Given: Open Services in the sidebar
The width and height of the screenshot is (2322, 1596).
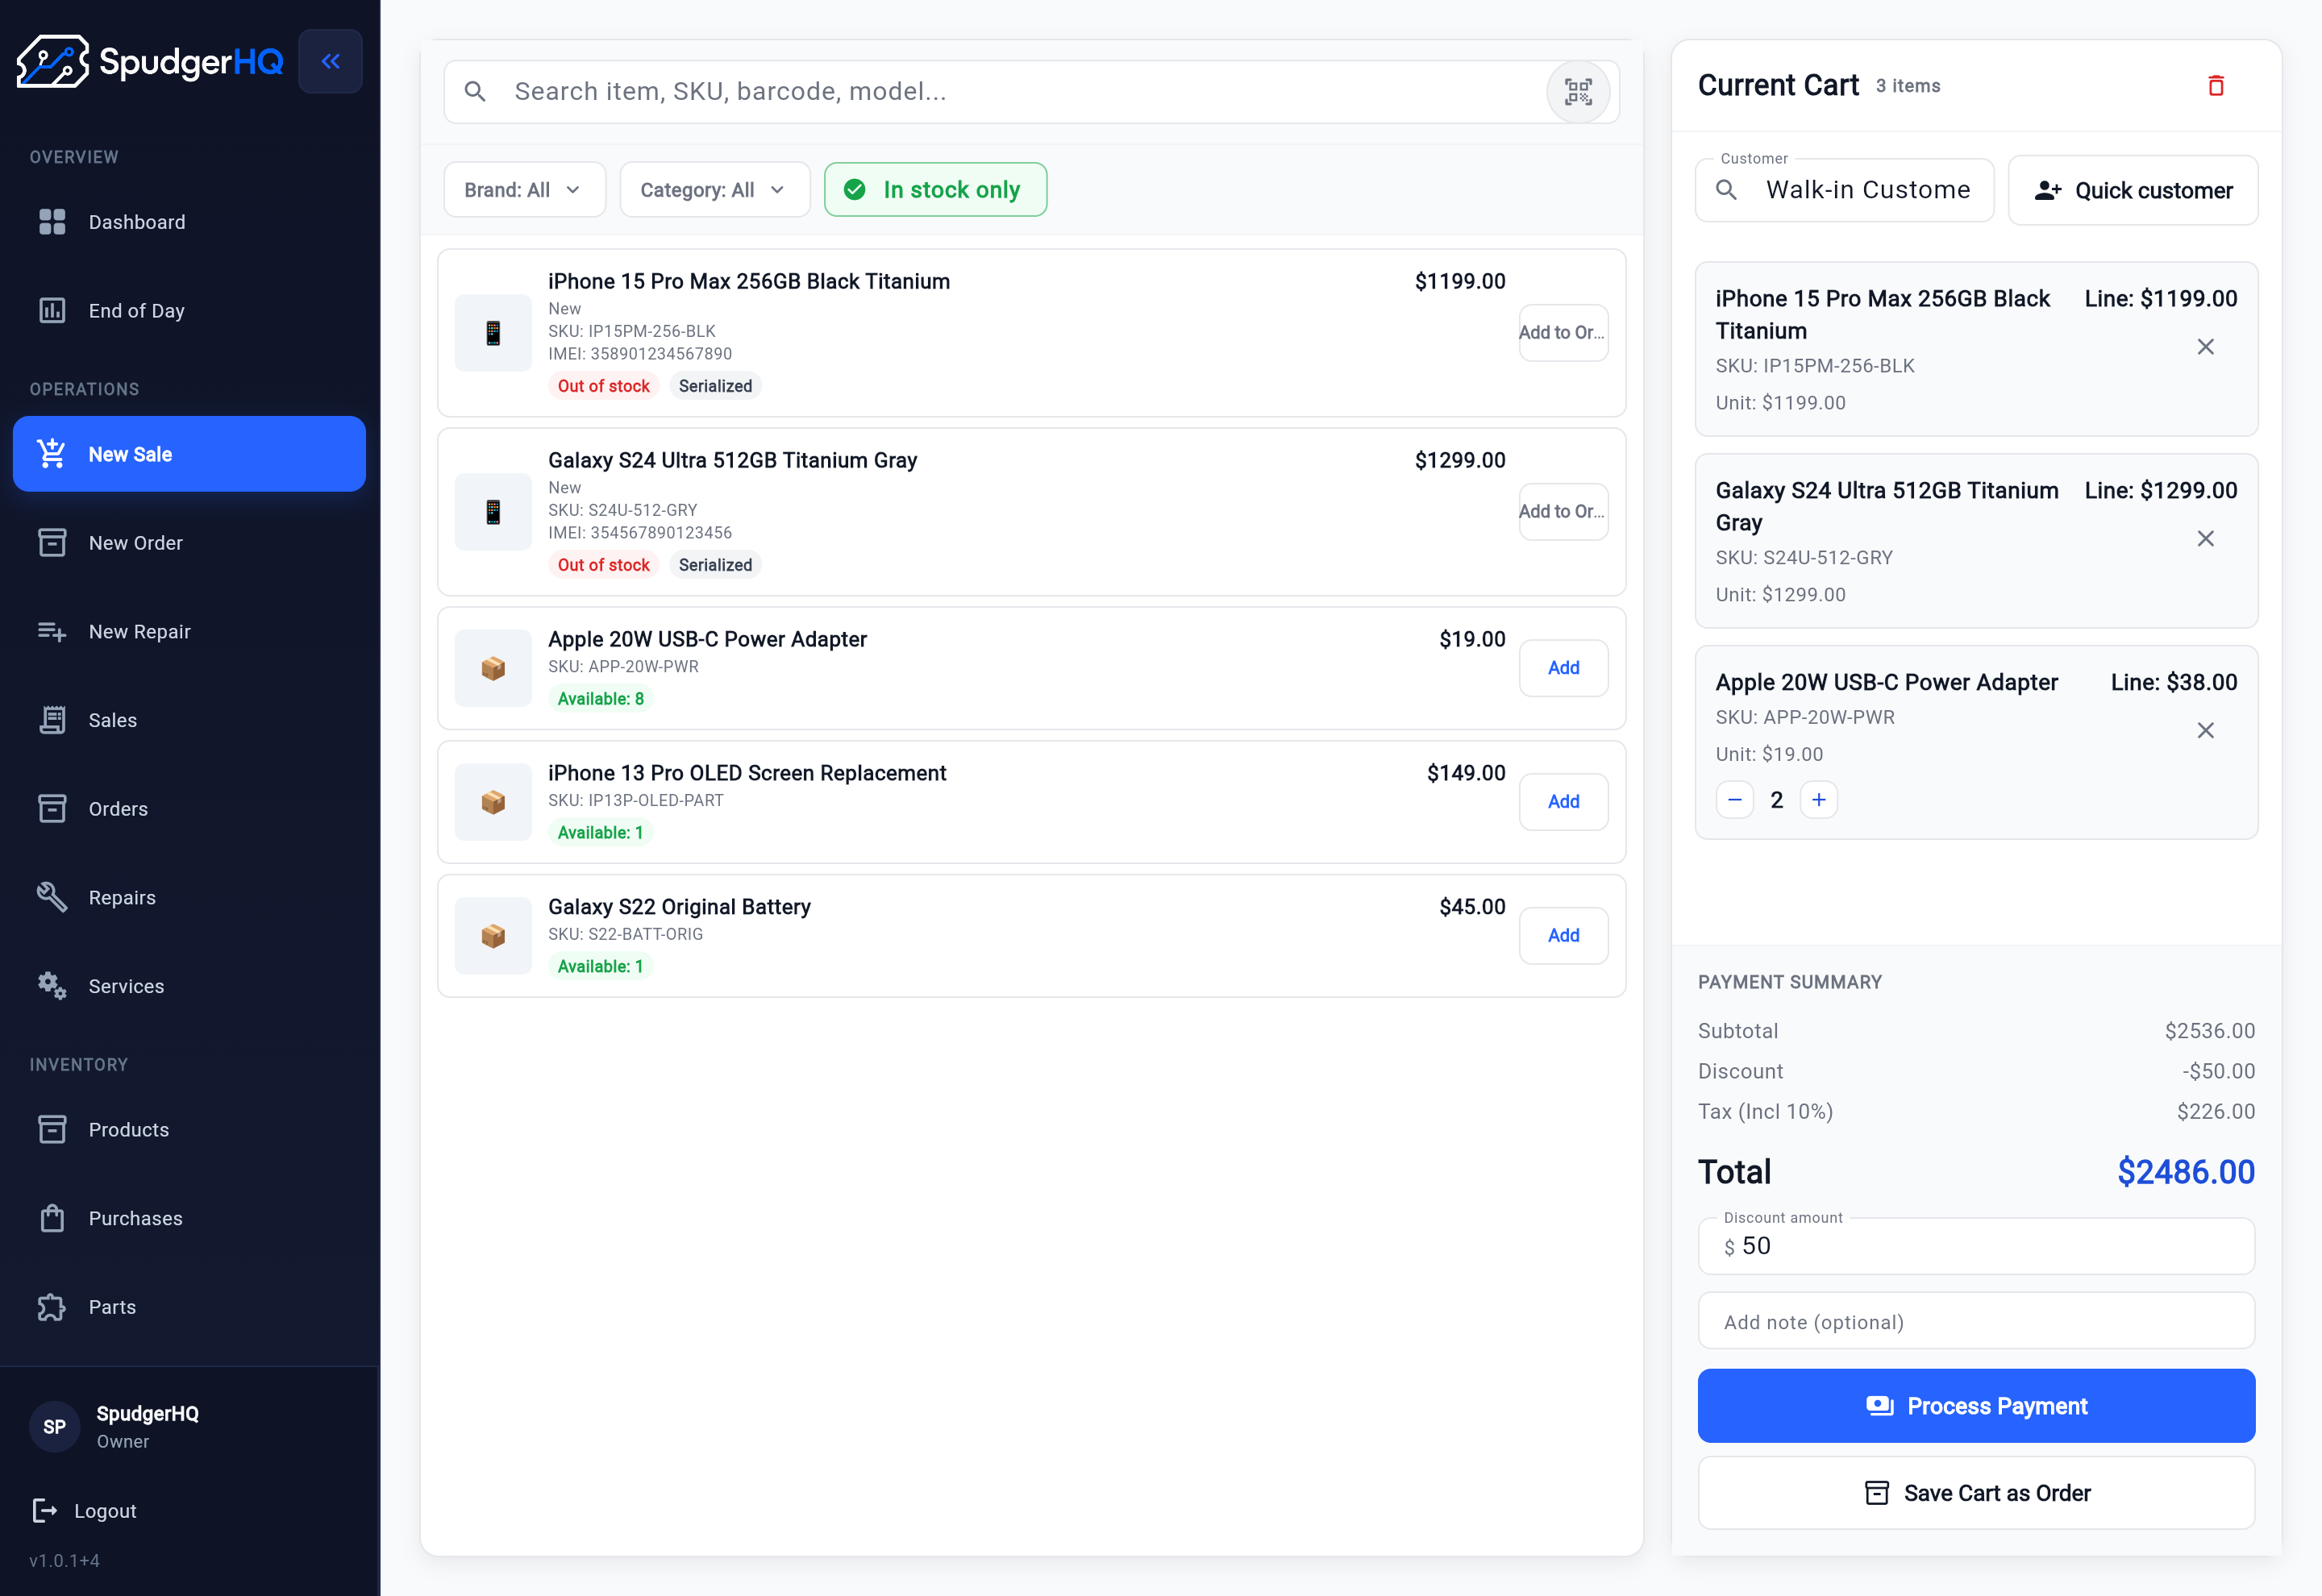Looking at the screenshot, I should click(x=189, y=986).
